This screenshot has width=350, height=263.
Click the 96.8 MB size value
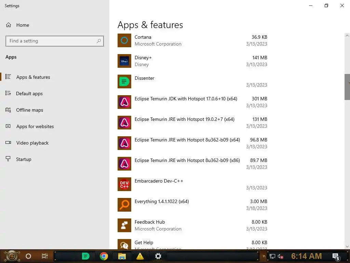(259, 140)
